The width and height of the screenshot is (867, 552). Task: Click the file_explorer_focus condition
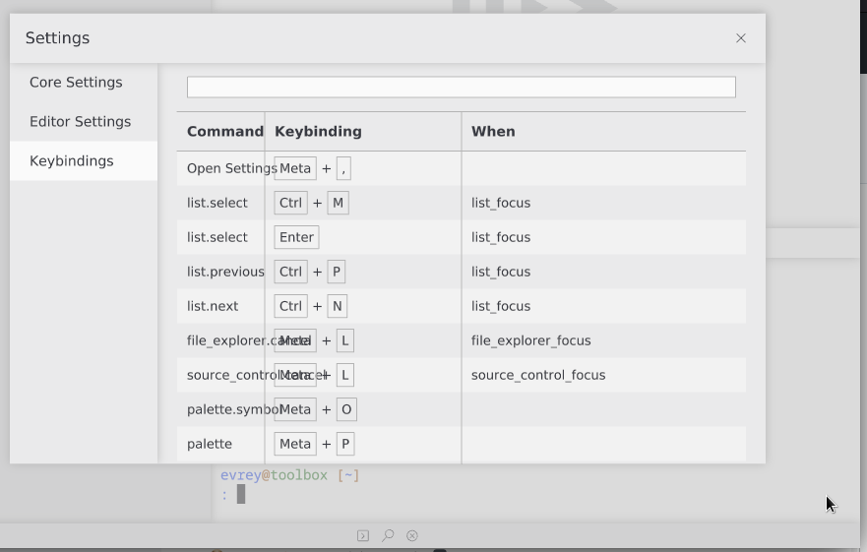[530, 340]
